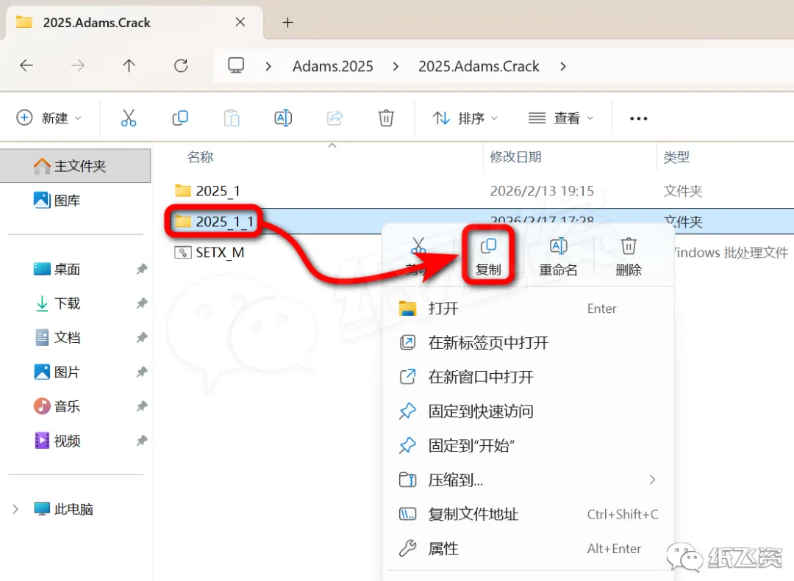
Task: Click the toolbar Rename icon
Action: 283,118
